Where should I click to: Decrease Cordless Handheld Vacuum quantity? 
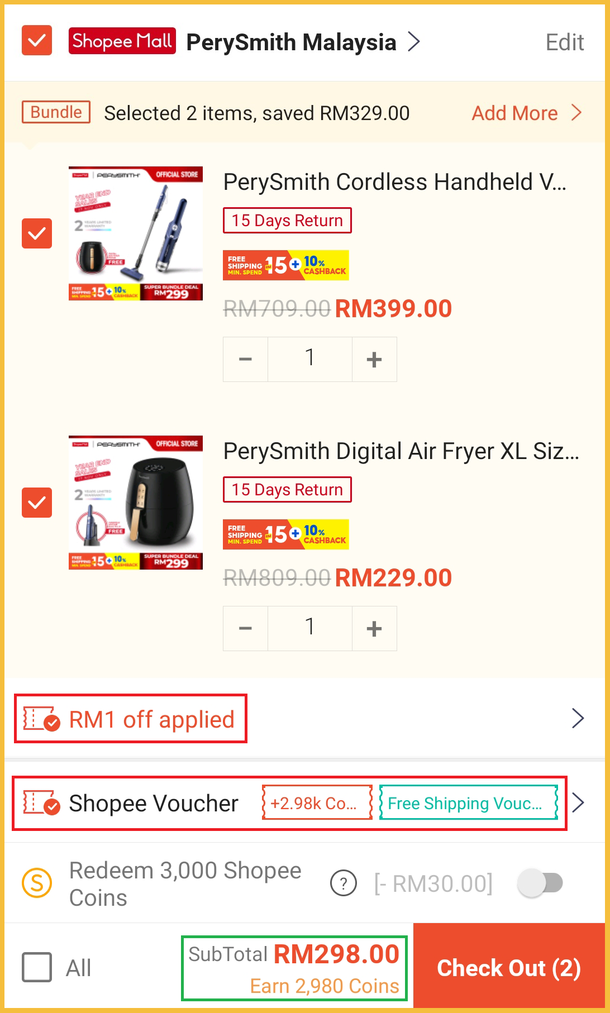click(x=245, y=359)
